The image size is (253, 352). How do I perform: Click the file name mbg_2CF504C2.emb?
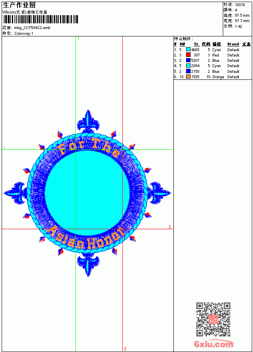pyautogui.click(x=32, y=28)
